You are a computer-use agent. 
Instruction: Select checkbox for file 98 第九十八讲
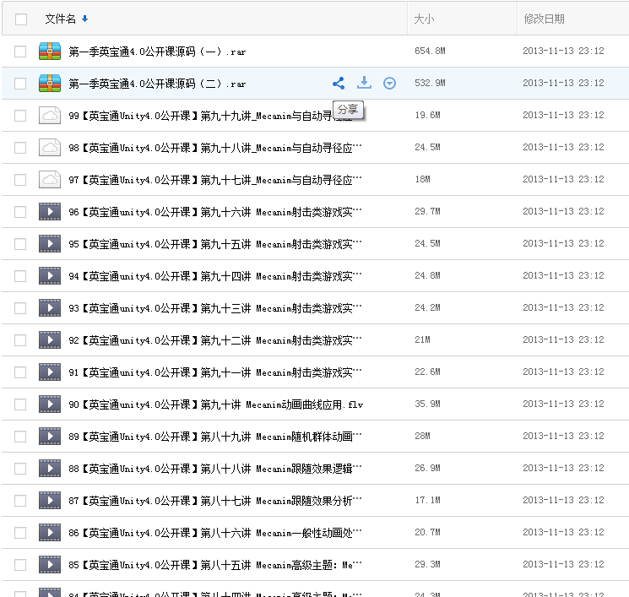(x=20, y=148)
